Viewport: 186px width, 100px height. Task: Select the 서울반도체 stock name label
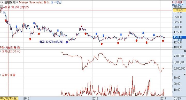(9, 2)
